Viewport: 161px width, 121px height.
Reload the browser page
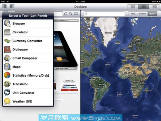click(66, 14)
